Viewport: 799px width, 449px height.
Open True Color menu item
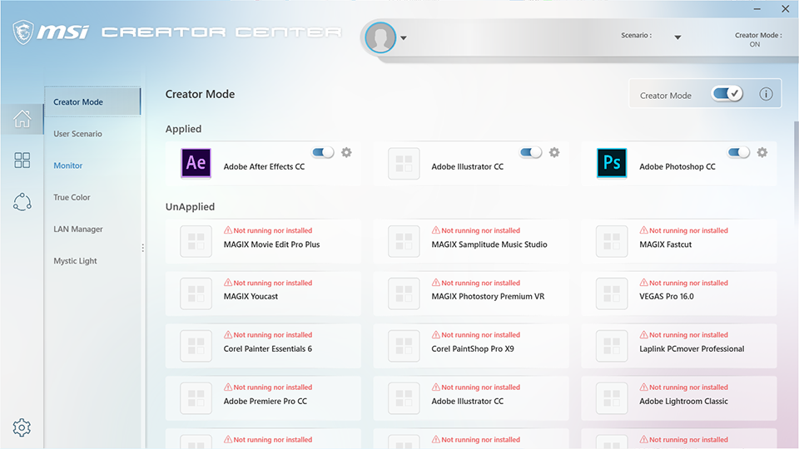click(x=72, y=198)
